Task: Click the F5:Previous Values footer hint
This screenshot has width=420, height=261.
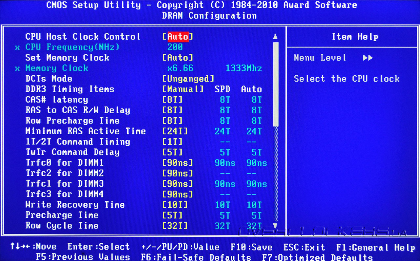Action: pyautogui.click(x=83, y=257)
